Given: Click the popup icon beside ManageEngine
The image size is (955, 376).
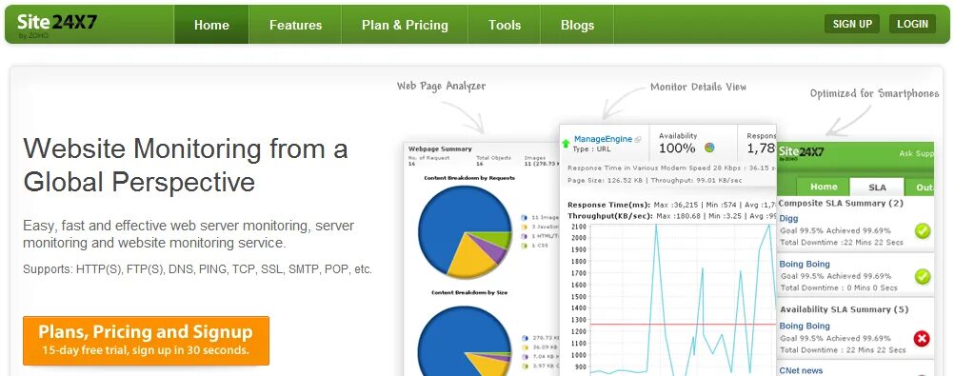Looking at the screenshot, I should (x=638, y=139).
